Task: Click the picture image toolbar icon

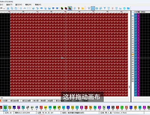Action: point(49,8)
